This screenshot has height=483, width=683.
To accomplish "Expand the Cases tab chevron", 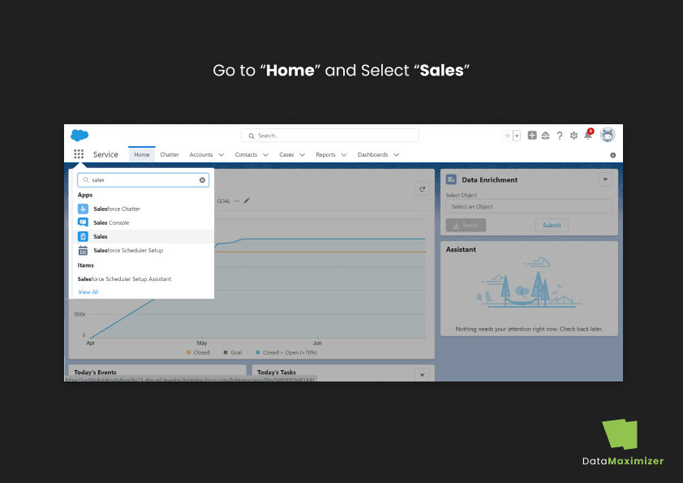I will click(x=303, y=155).
